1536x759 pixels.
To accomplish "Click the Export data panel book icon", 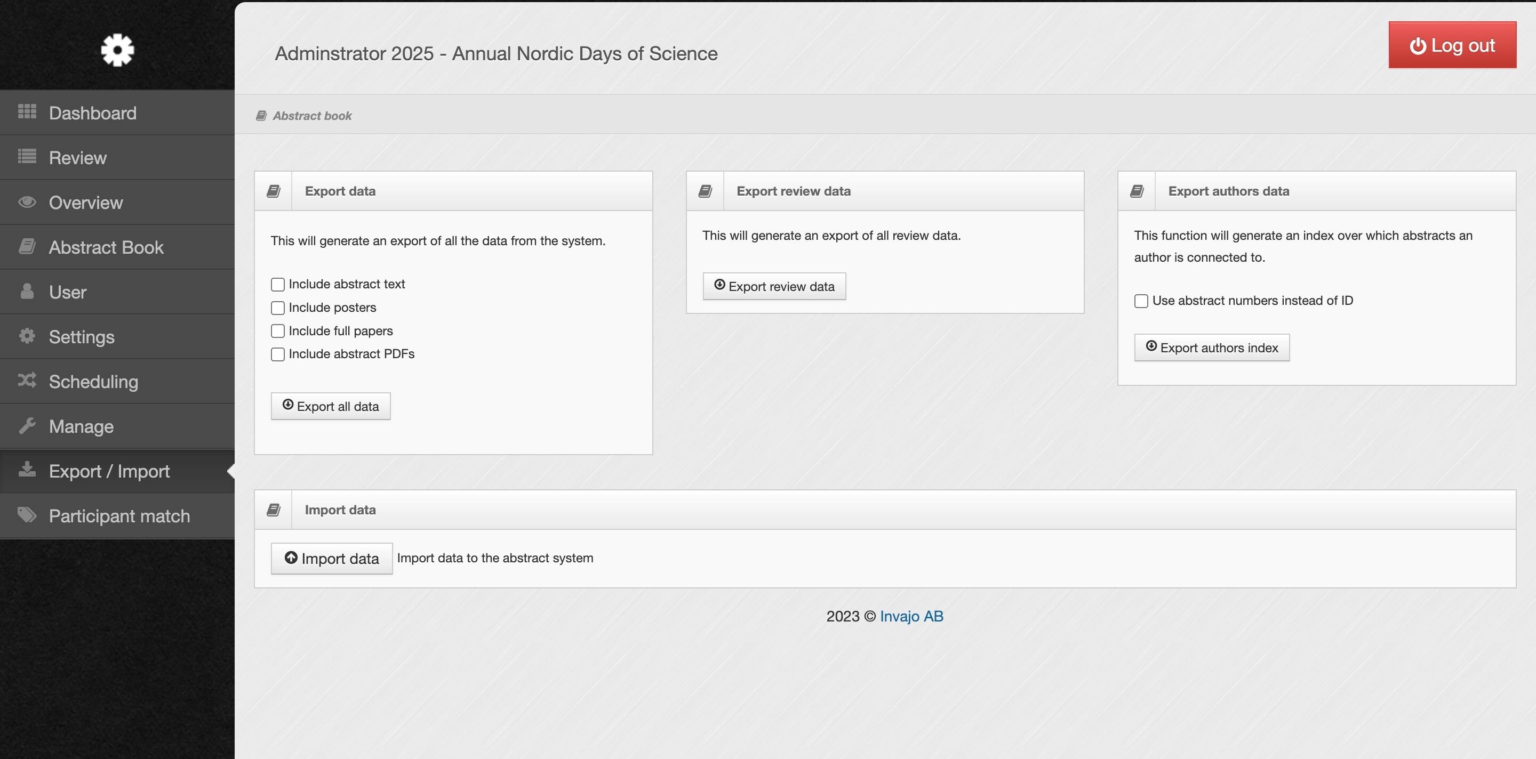I will (x=273, y=191).
